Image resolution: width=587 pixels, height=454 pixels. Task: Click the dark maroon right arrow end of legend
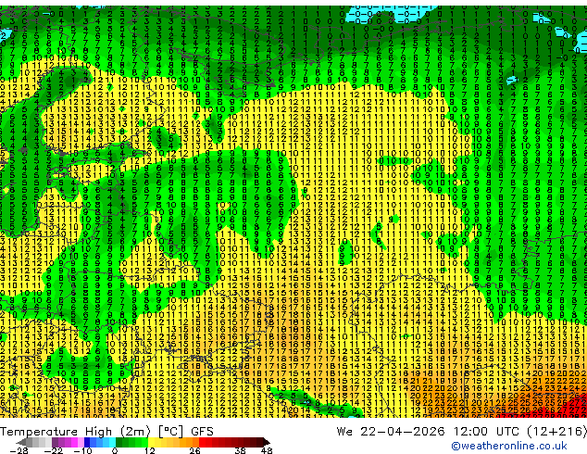coord(266,442)
